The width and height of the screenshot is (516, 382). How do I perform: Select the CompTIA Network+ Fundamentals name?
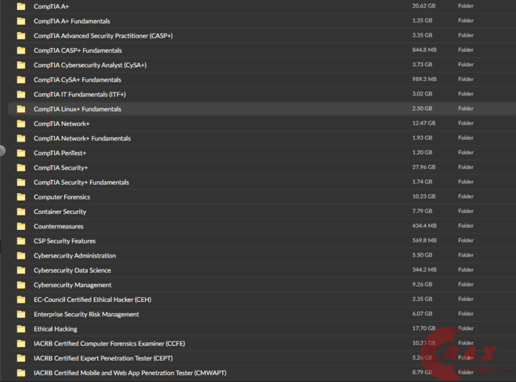tap(82, 138)
